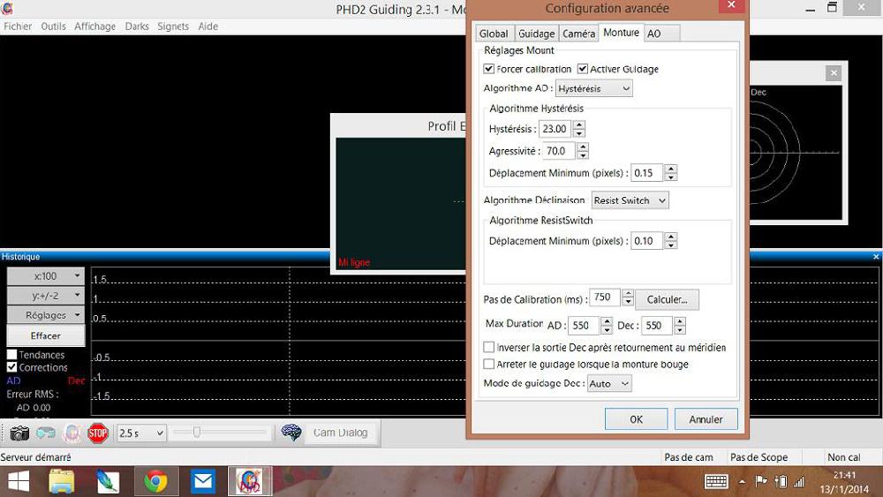Image resolution: width=883 pixels, height=497 pixels.
Task: Click PHD2 taskbar icon
Action: point(250,482)
